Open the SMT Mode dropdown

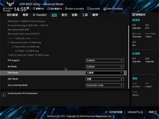tap(105, 79)
